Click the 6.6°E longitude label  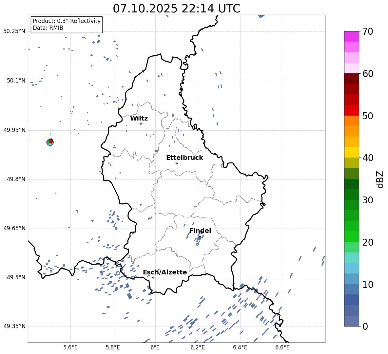282,348
